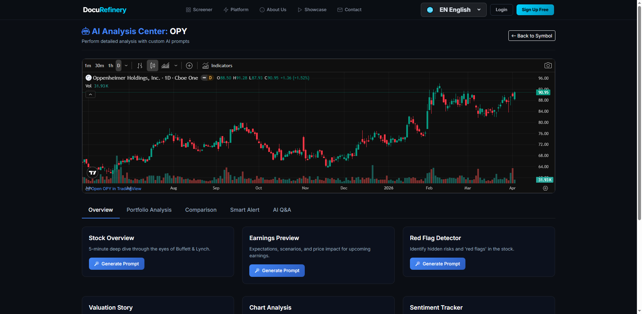Expand the time interval dropdown arrow
Viewport: 642px width, 314px height.
click(x=126, y=66)
